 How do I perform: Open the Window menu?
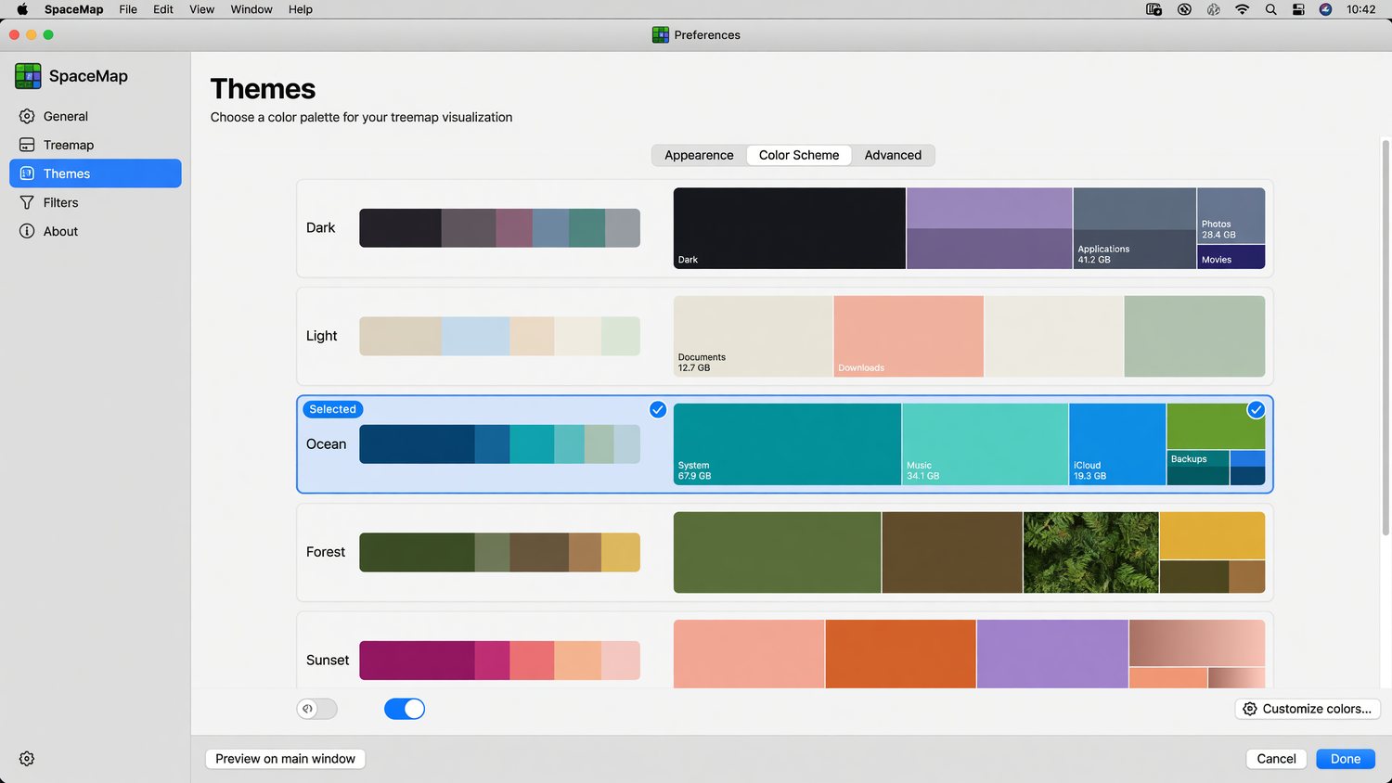tap(251, 9)
